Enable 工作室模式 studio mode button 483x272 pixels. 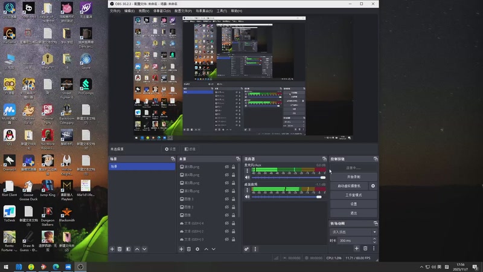click(353, 195)
